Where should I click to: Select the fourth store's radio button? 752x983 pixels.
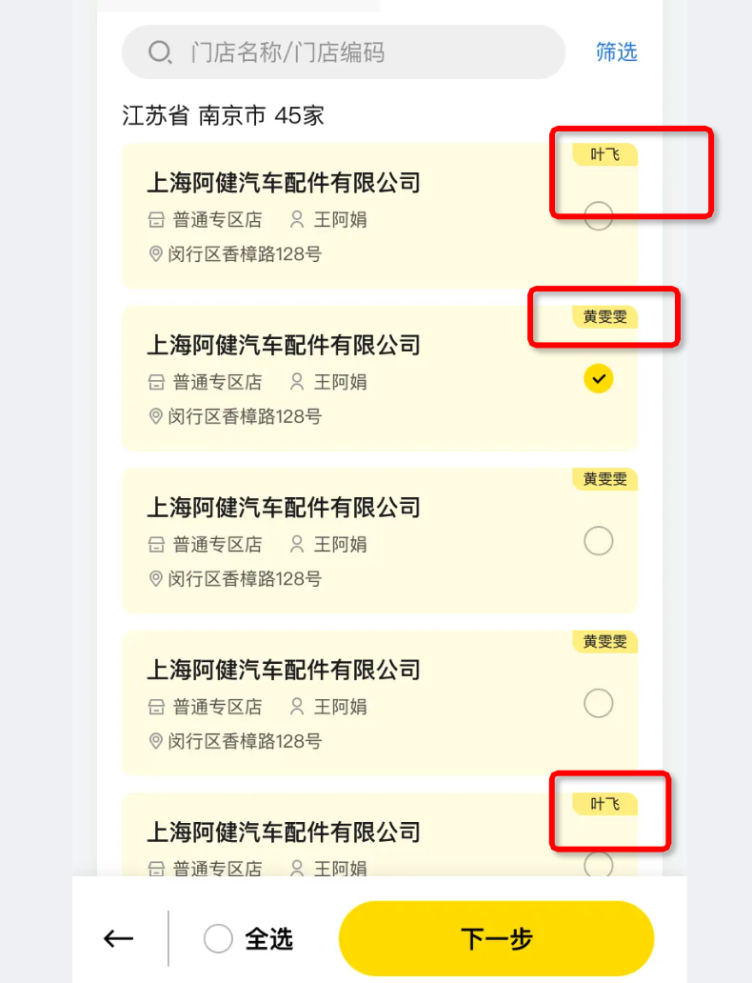pos(598,704)
